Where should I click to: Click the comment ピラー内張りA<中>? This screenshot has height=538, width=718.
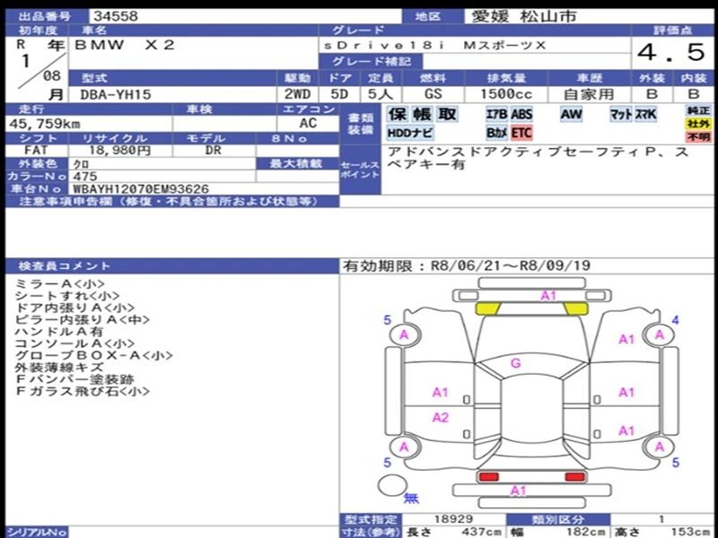coord(82,320)
